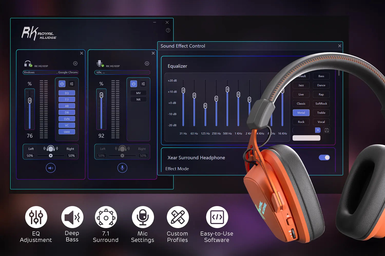This screenshot has width=385, height=256.
Task: Select the Jazz equalizer preset
Action: pos(301,85)
